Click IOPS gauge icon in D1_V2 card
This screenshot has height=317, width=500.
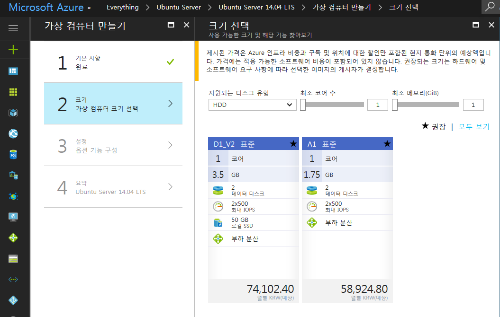click(x=218, y=207)
